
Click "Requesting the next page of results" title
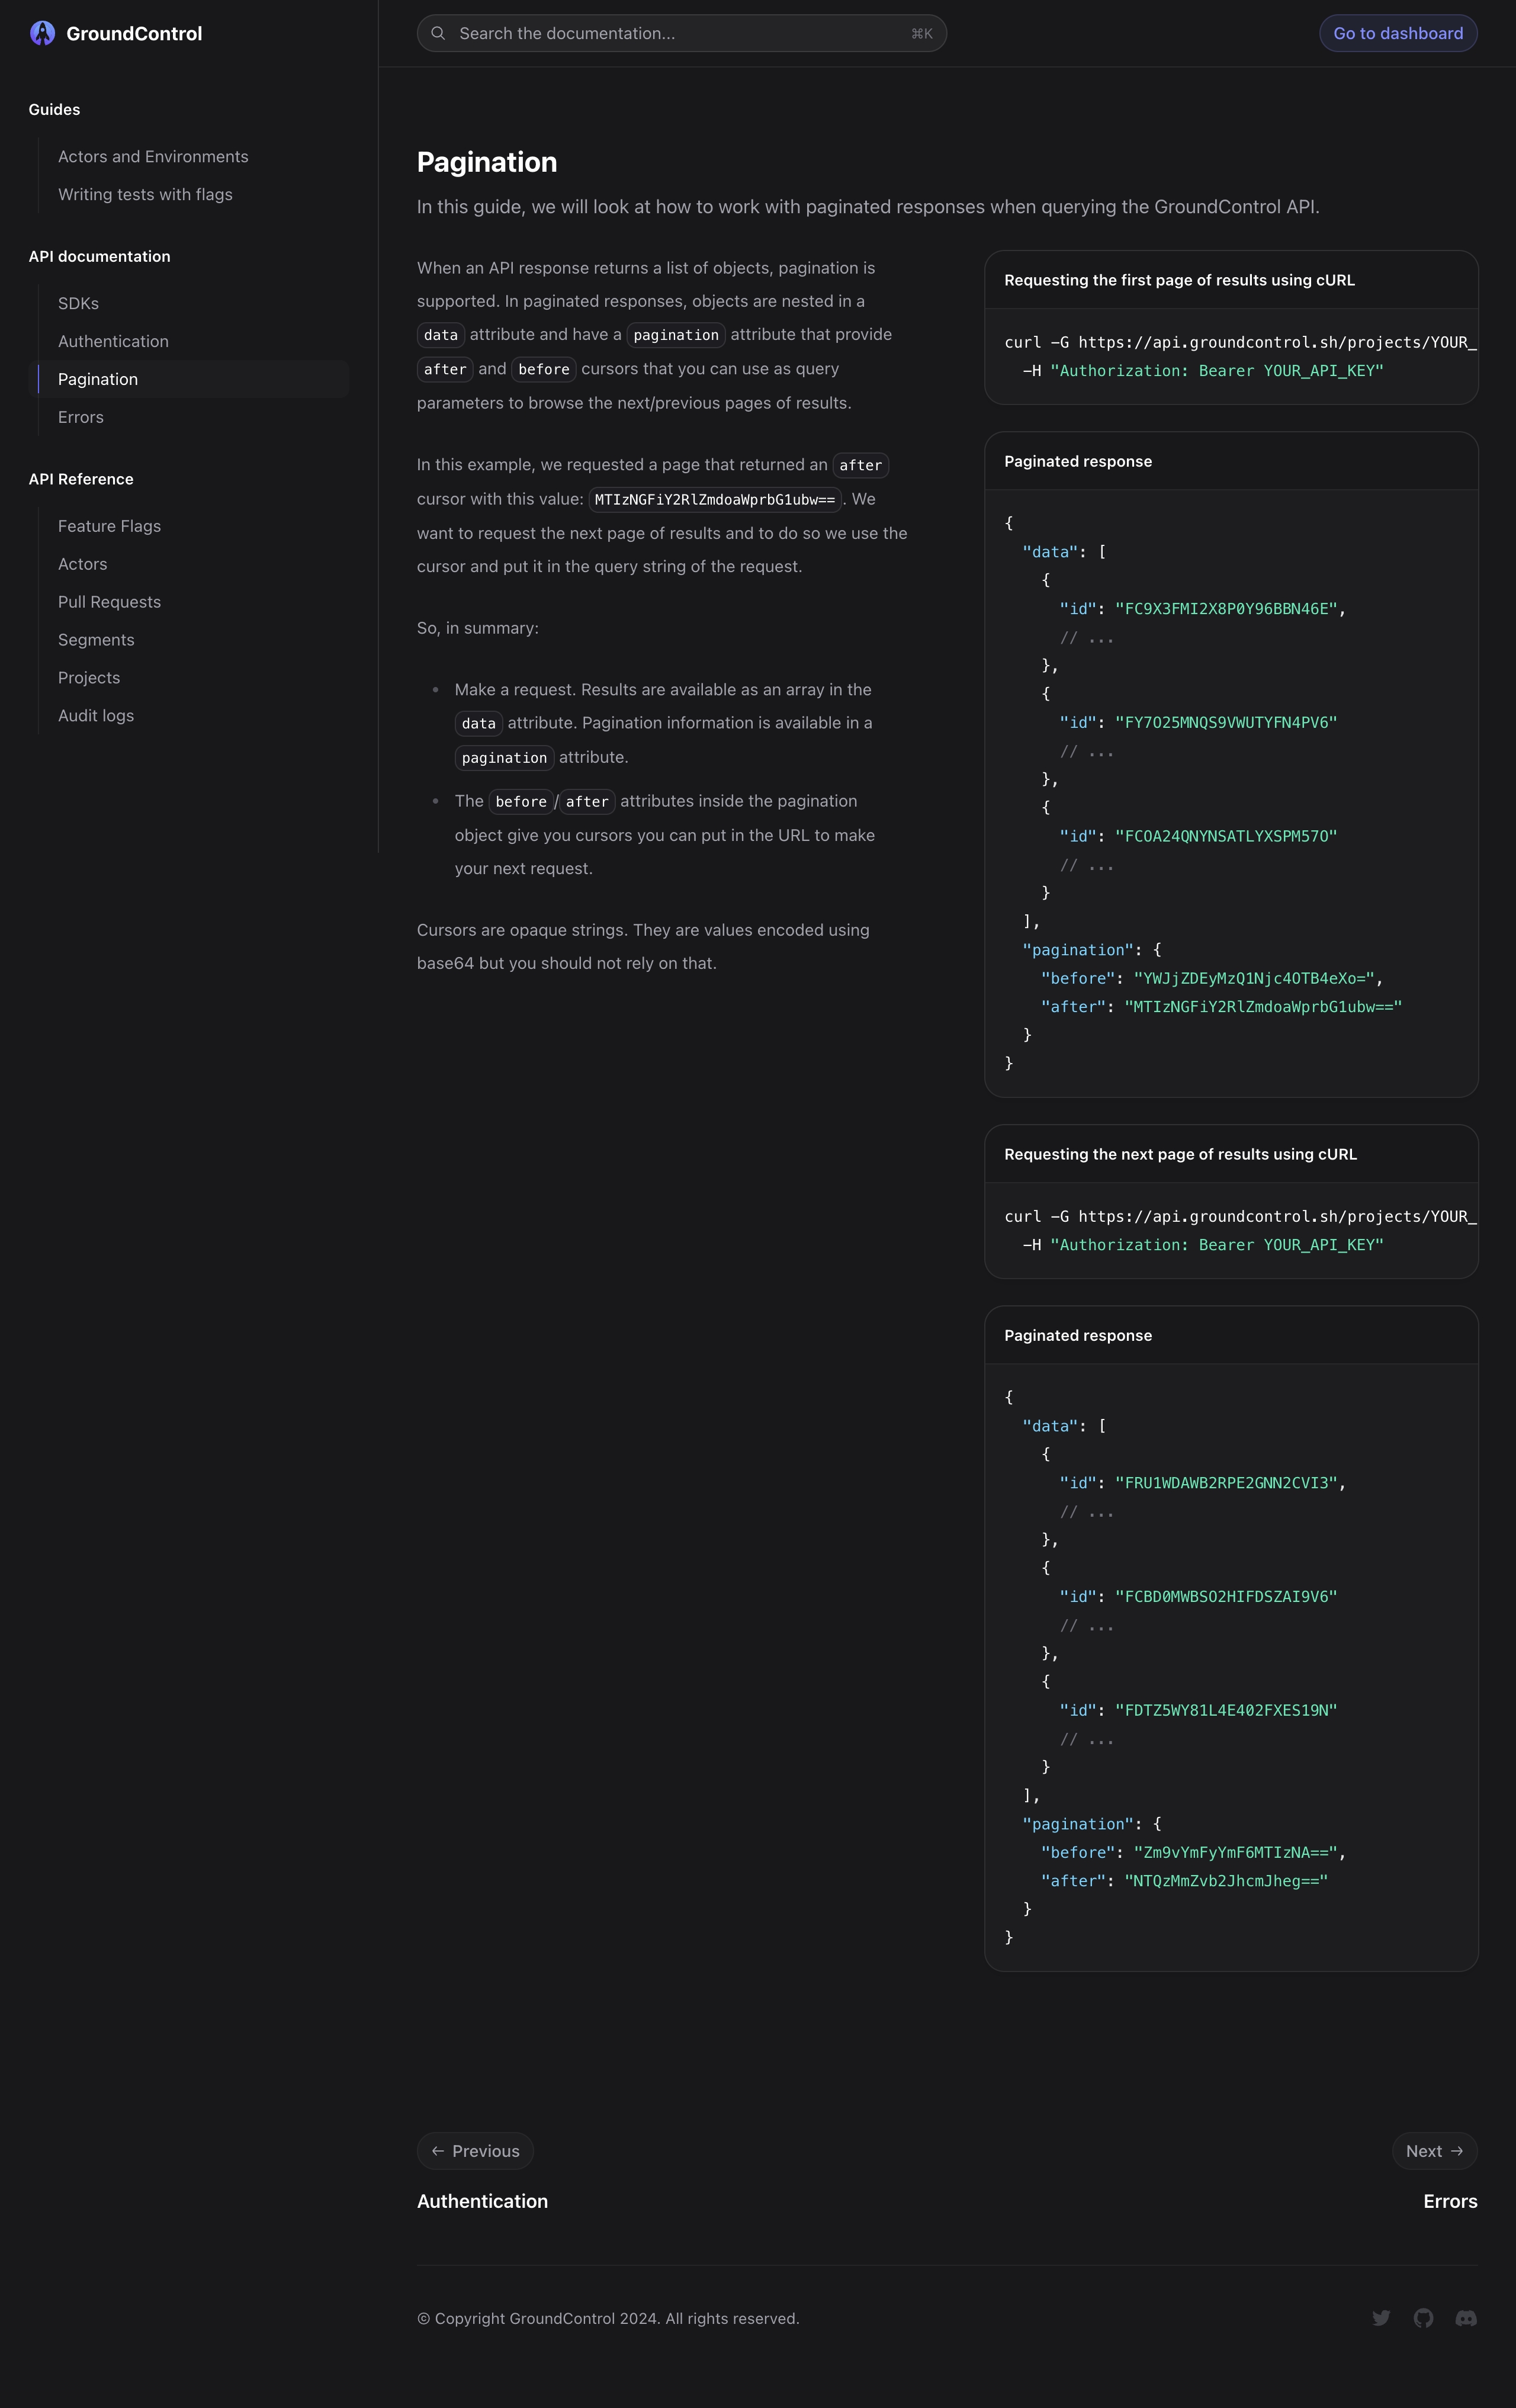pos(1180,1155)
